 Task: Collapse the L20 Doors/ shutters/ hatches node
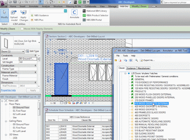125,73
